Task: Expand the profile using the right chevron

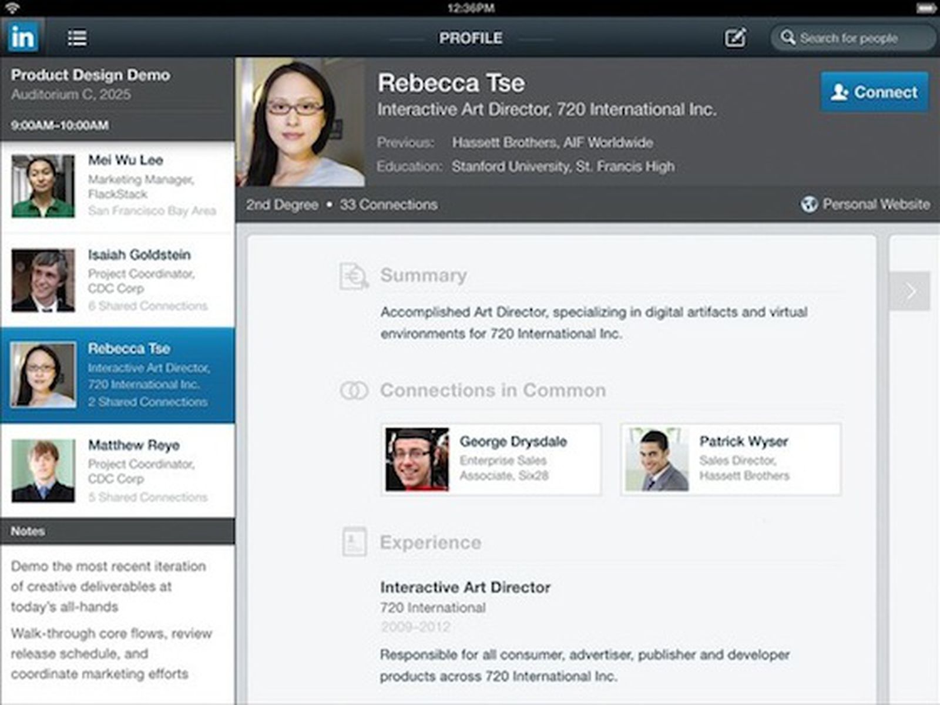Action: click(x=910, y=290)
